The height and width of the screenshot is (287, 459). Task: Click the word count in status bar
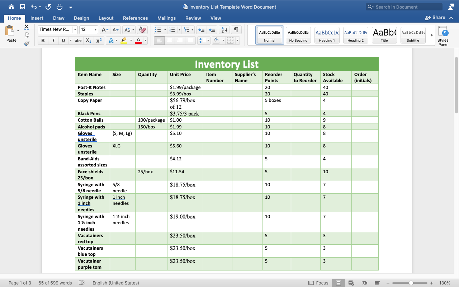55,283
